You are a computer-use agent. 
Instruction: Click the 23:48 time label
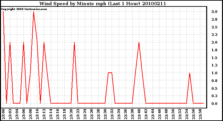166,114
